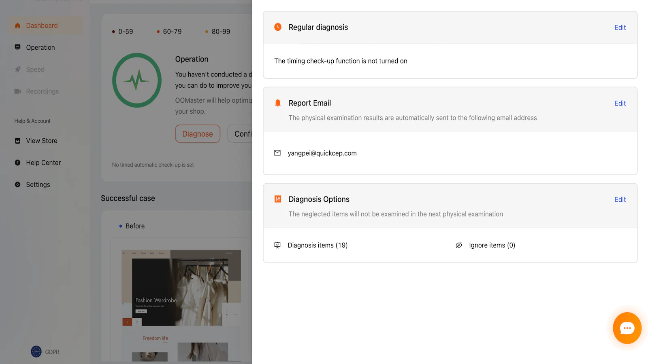Screen dimensions: 648x364
Task: Open the live chat bubble icon
Action: point(627,328)
